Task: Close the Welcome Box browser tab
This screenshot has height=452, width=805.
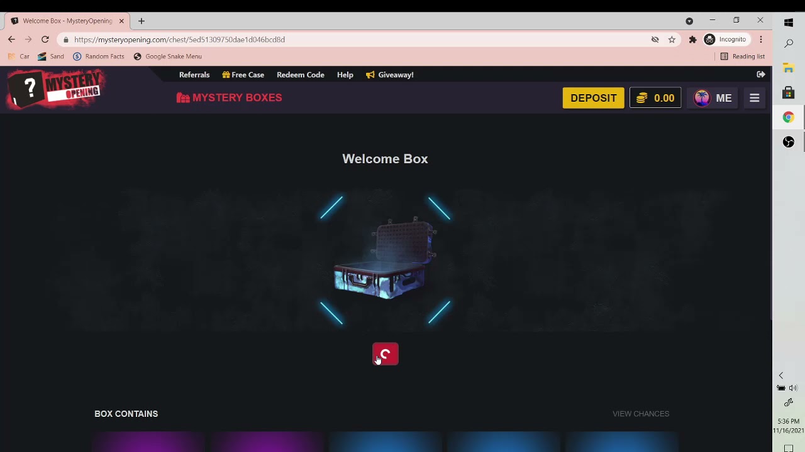Action: [x=121, y=21]
